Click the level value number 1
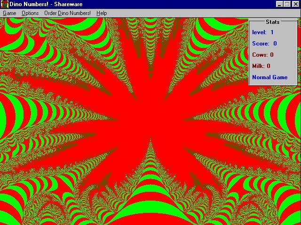 tap(272, 32)
